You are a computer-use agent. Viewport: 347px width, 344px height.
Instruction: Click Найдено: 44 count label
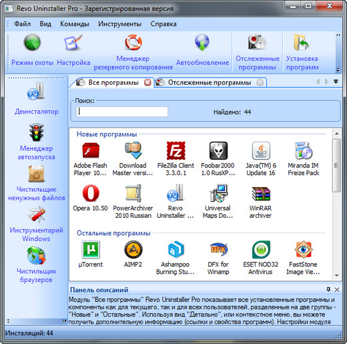point(232,112)
